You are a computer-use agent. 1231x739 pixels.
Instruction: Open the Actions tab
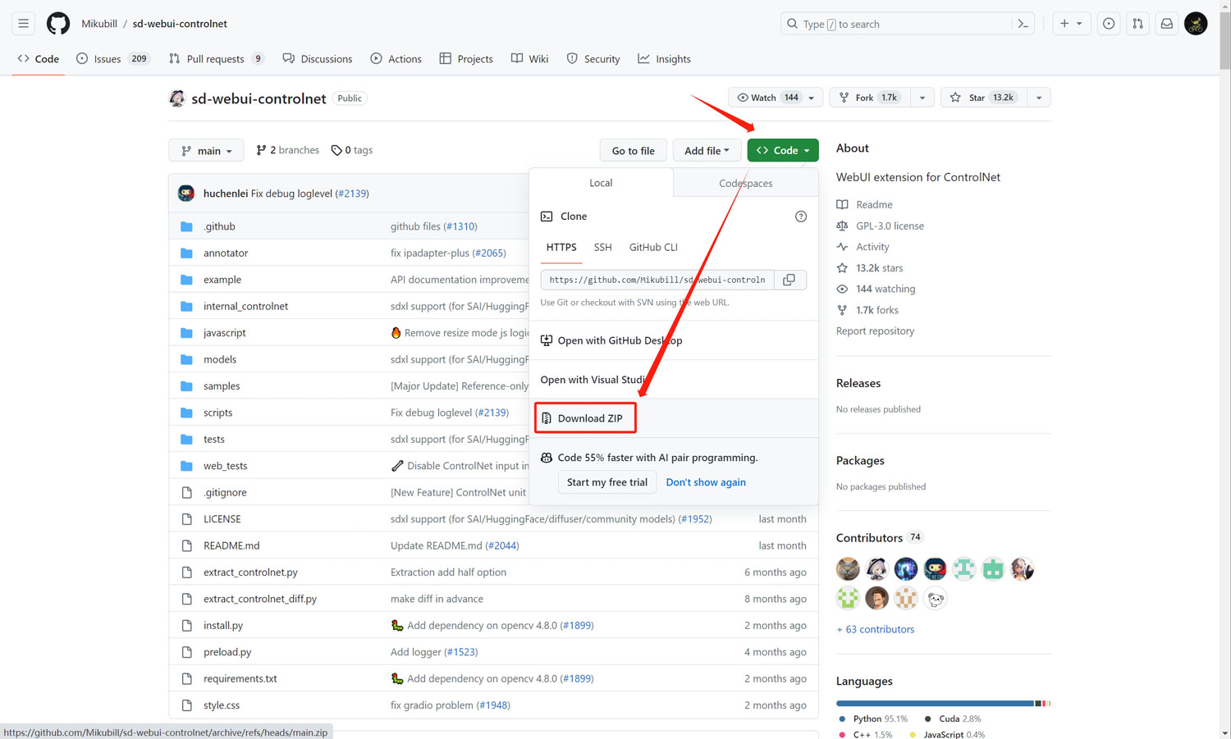coord(396,59)
